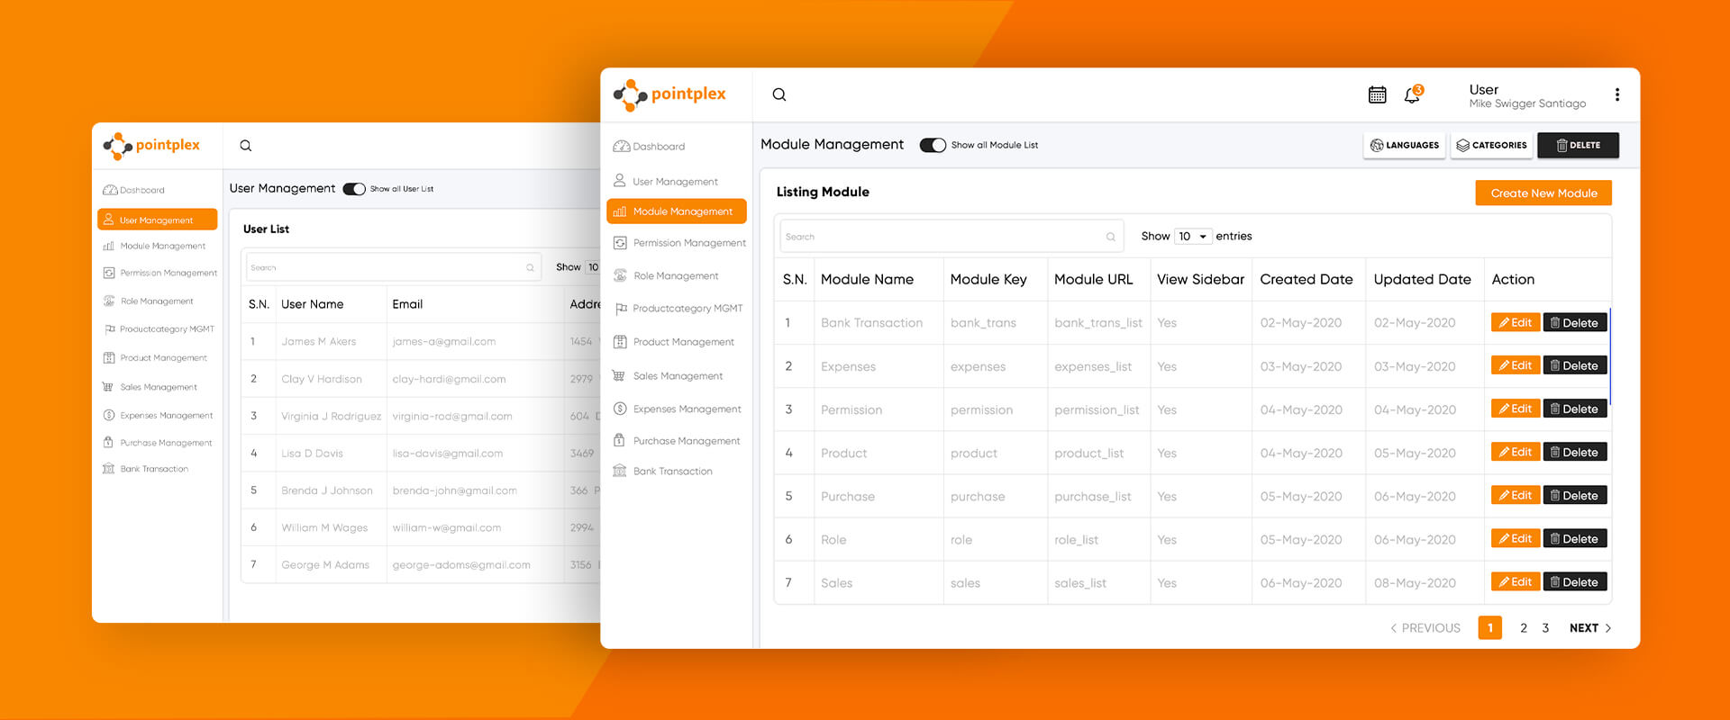Open the calendar icon in top bar
Viewport: 1730px width, 720px height.
[1377, 94]
